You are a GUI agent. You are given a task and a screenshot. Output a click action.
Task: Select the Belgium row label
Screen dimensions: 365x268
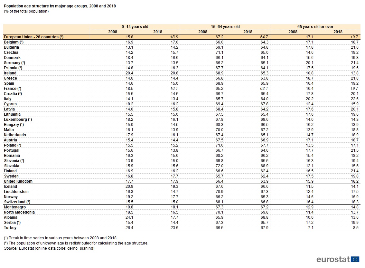pyautogui.click(x=14, y=42)
